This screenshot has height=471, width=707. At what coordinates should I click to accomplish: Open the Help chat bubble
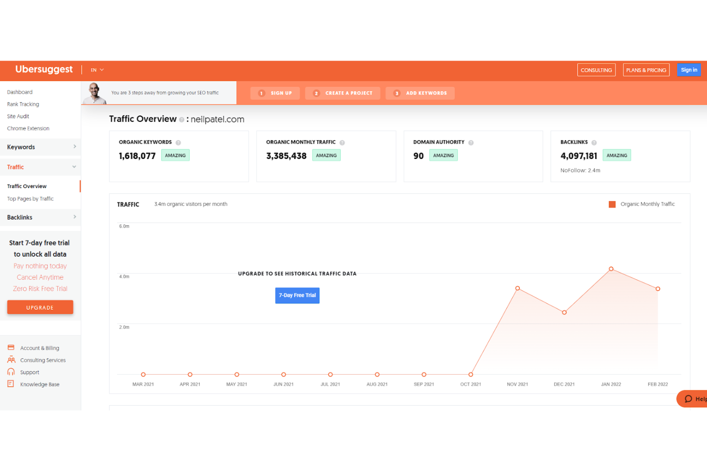pyautogui.click(x=693, y=399)
